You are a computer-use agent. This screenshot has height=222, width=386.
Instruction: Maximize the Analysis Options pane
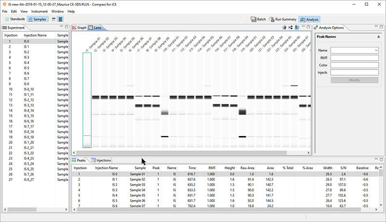(381, 27)
